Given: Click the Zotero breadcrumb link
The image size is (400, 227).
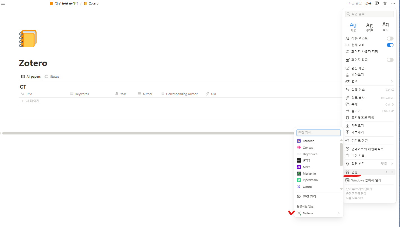Looking at the screenshot, I should (91, 3).
